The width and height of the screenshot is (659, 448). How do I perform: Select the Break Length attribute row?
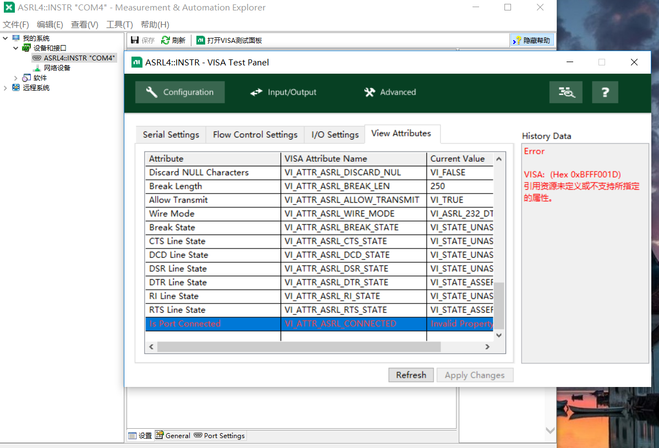click(x=320, y=186)
